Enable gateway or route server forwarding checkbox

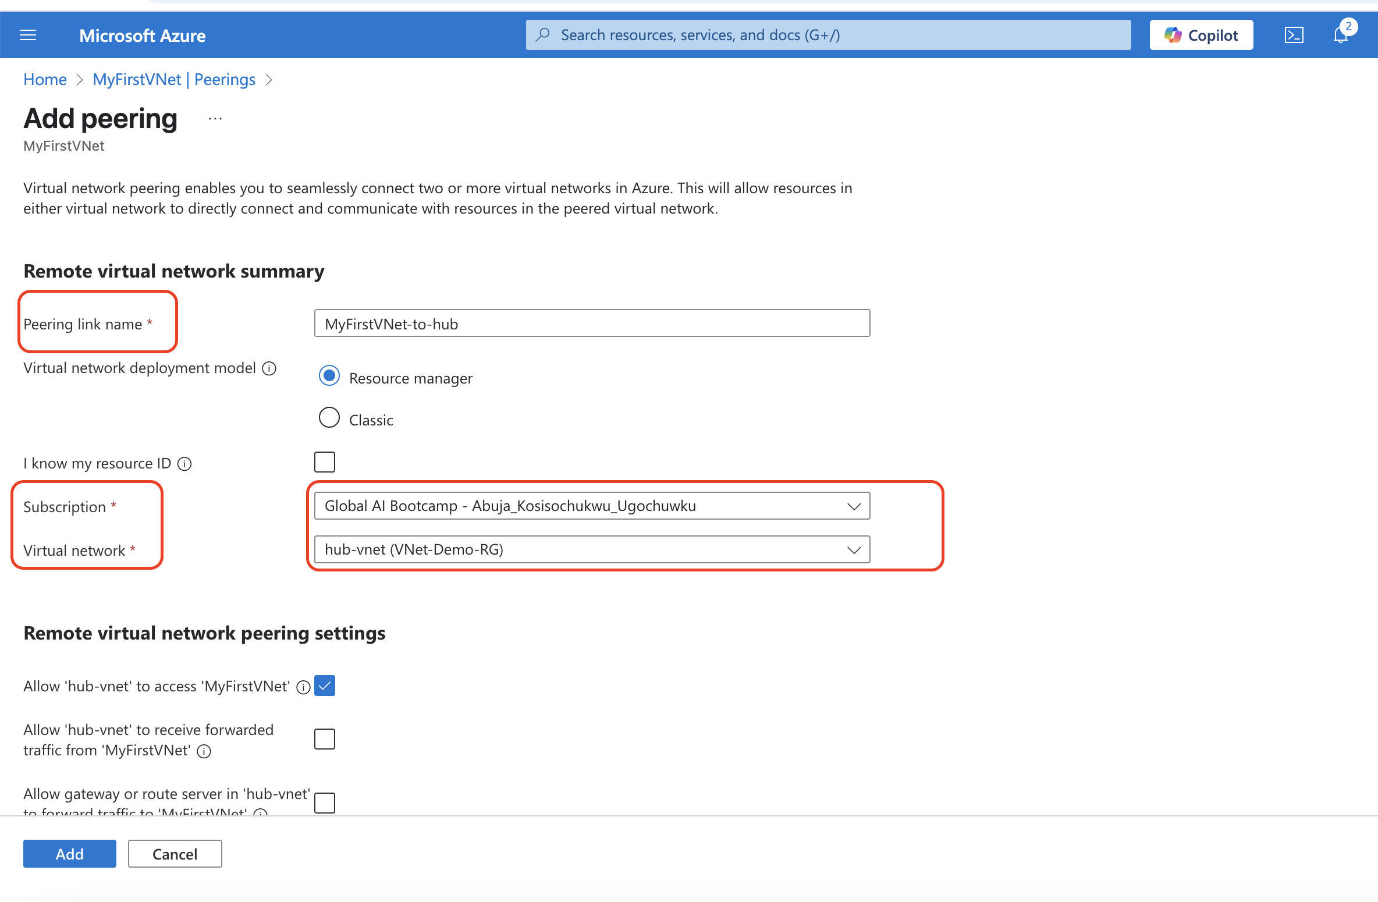pyautogui.click(x=325, y=803)
